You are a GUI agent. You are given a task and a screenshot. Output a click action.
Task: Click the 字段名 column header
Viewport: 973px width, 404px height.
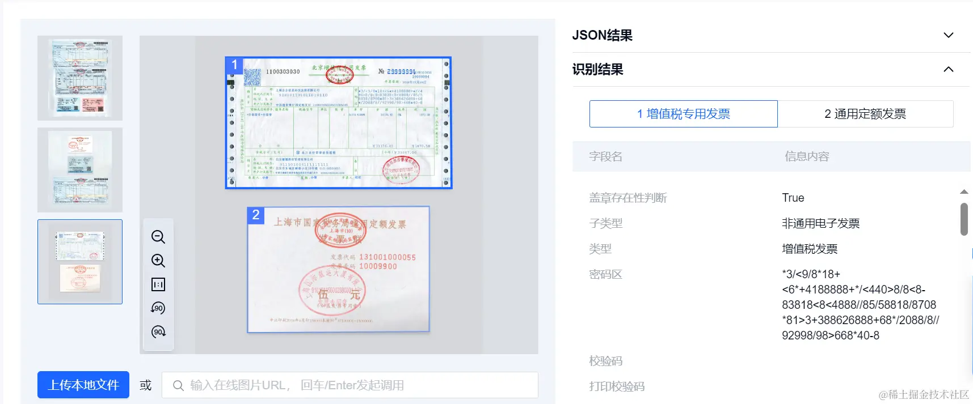606,156
